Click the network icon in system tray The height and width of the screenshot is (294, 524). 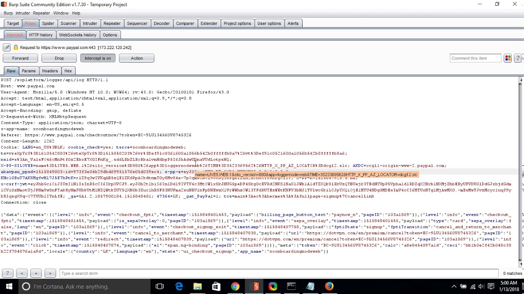coord(473,286)
